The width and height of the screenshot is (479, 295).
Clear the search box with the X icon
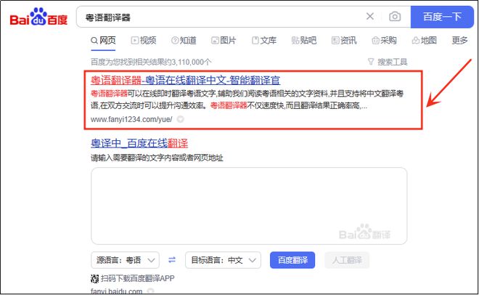370,17
